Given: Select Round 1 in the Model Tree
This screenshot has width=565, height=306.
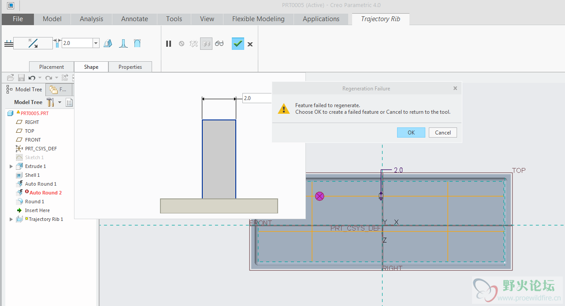Looking at the screenshot, I should click(34, 202).
